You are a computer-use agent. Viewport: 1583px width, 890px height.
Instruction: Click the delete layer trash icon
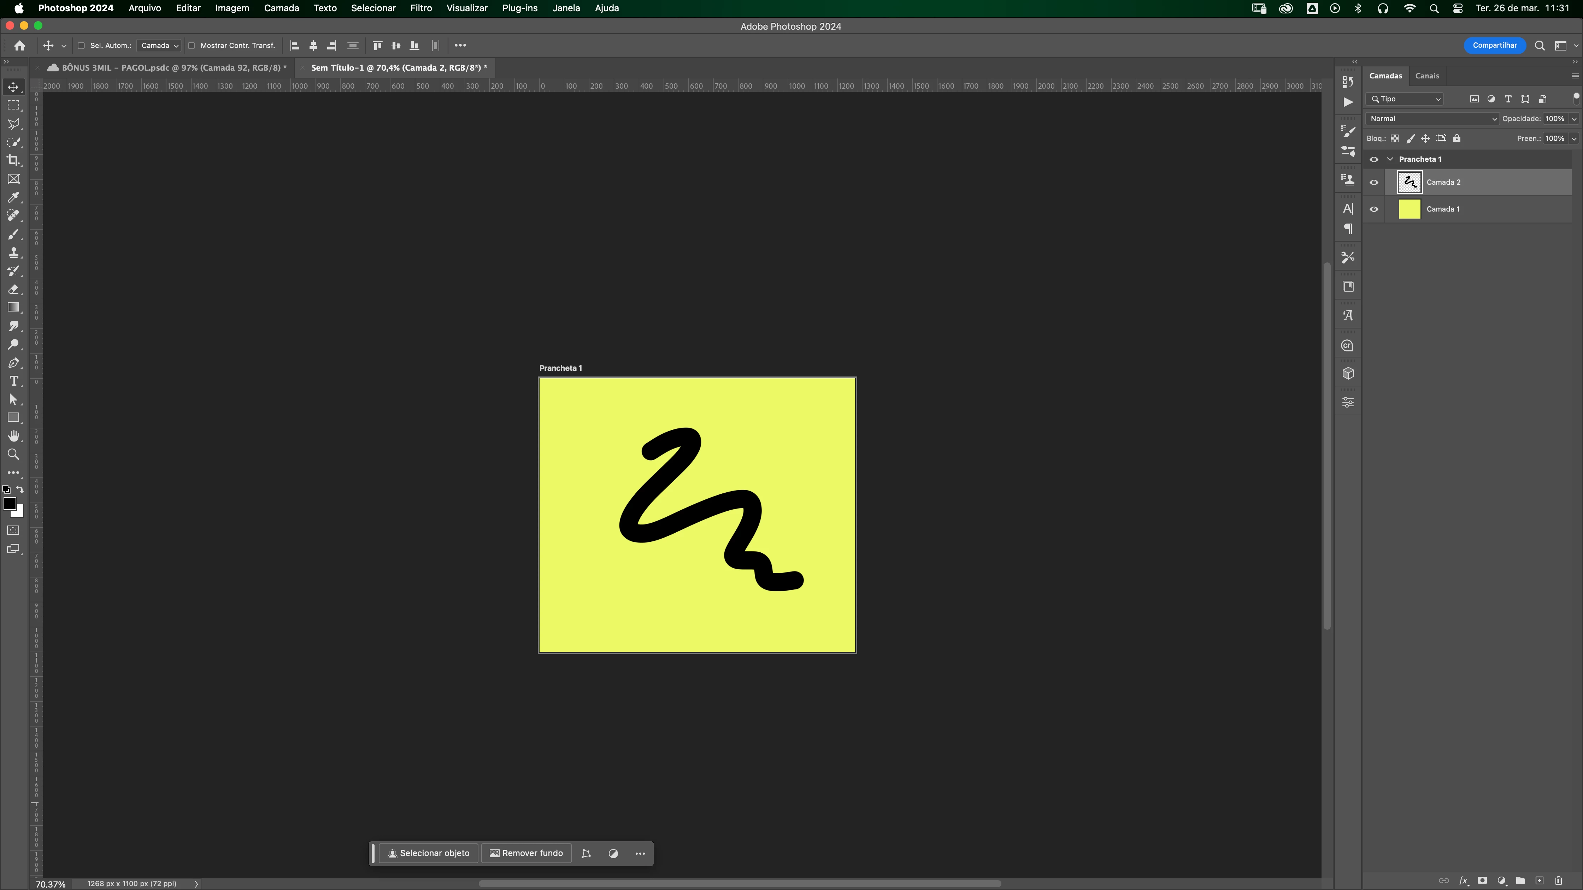(1558, 881)
